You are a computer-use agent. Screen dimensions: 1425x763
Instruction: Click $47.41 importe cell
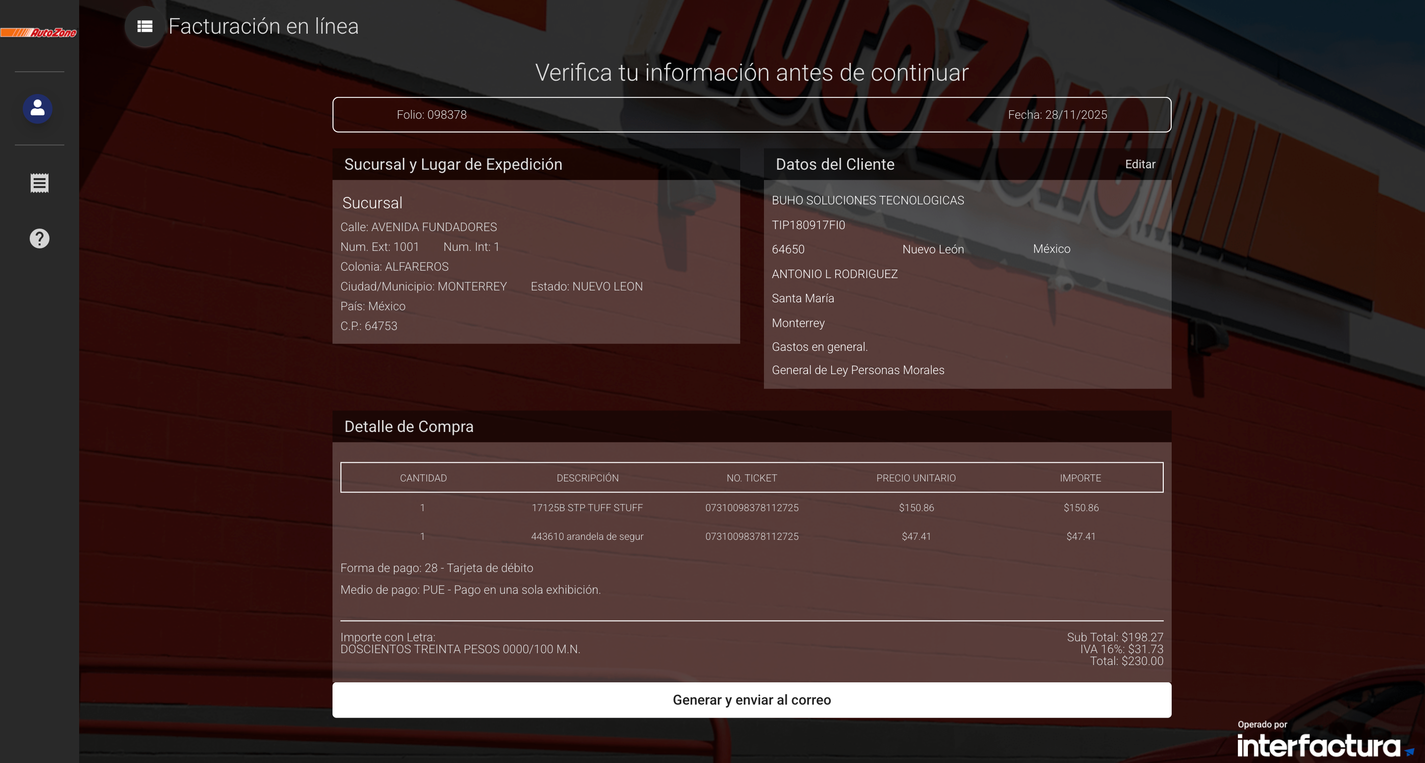coord(1081,537)
